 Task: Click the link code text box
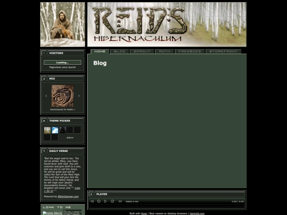pos(72,212)
